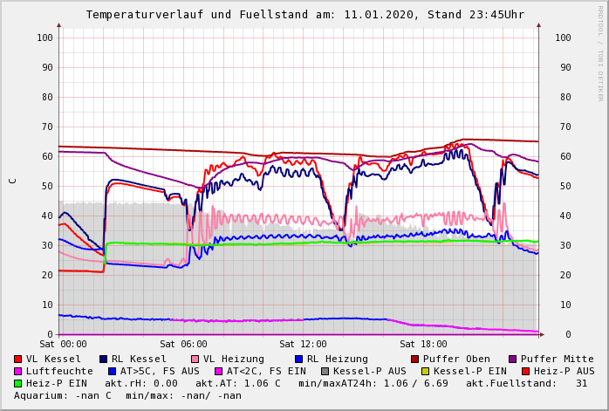Screen dimensions: 609x411
Task: Click the red VL Kessel legend swatch
Action: click(x=18, y=359)
